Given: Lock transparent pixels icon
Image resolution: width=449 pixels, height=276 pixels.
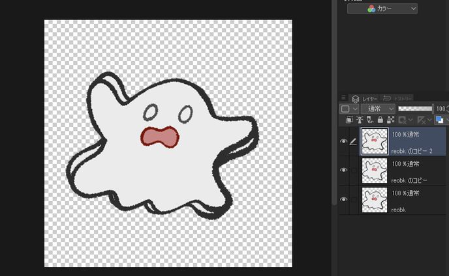Looking at the screenshot, I should click(390, 120).
